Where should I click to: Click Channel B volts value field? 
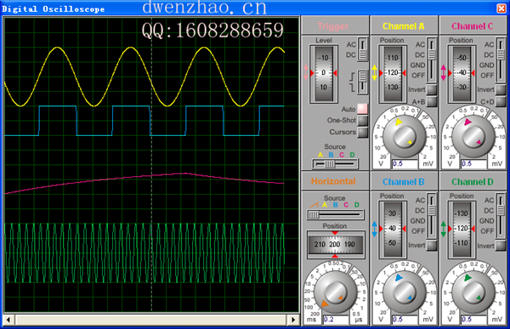405,320
